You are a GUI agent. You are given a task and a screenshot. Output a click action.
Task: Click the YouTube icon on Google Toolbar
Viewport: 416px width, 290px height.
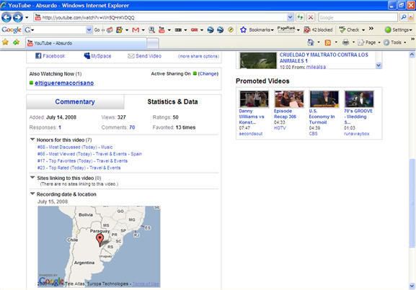pyautogui.click(x=161, y=30)
